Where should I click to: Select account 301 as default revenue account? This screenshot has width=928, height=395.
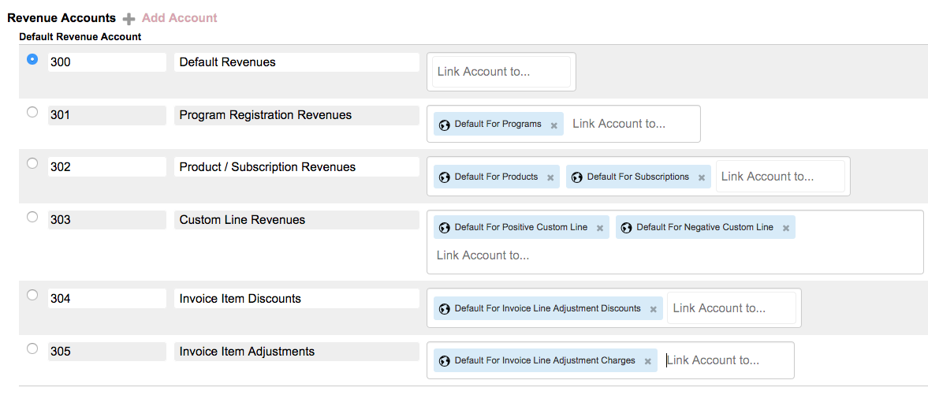[x=32, y=111]
